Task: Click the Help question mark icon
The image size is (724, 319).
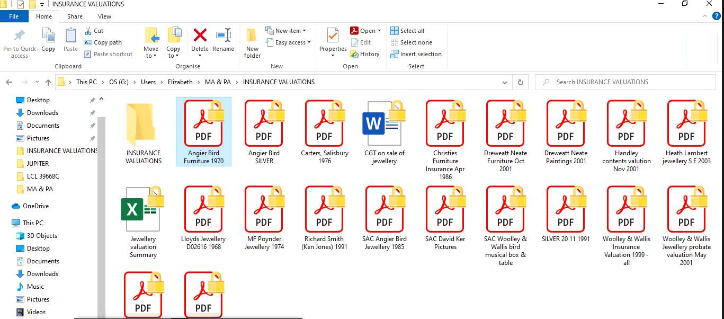Action: 717,16
